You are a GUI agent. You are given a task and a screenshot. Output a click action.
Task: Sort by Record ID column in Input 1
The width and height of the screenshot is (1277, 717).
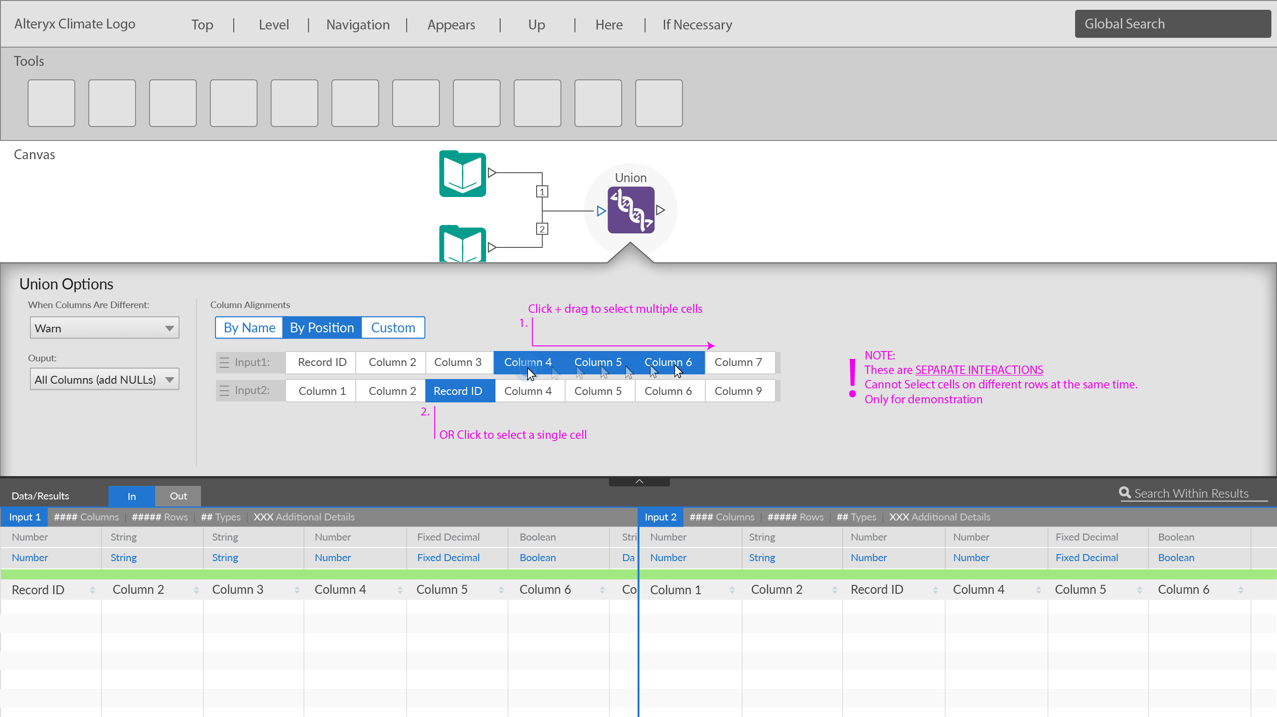pyautogui.click(x=92, y=590)
